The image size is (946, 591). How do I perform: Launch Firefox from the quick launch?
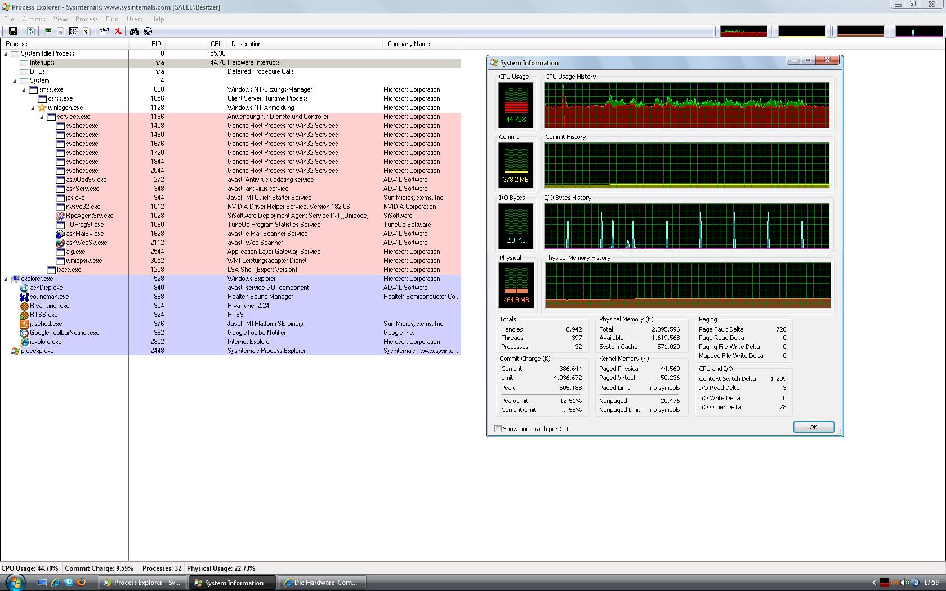[81, 583]
